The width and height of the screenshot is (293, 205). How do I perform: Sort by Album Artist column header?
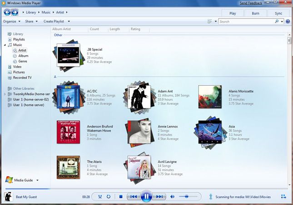[x=61, y=29]
